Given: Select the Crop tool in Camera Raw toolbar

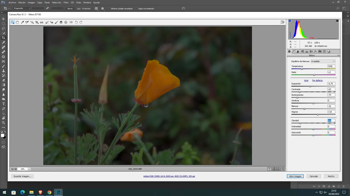Looking at the screenshot, I should 37,22.
